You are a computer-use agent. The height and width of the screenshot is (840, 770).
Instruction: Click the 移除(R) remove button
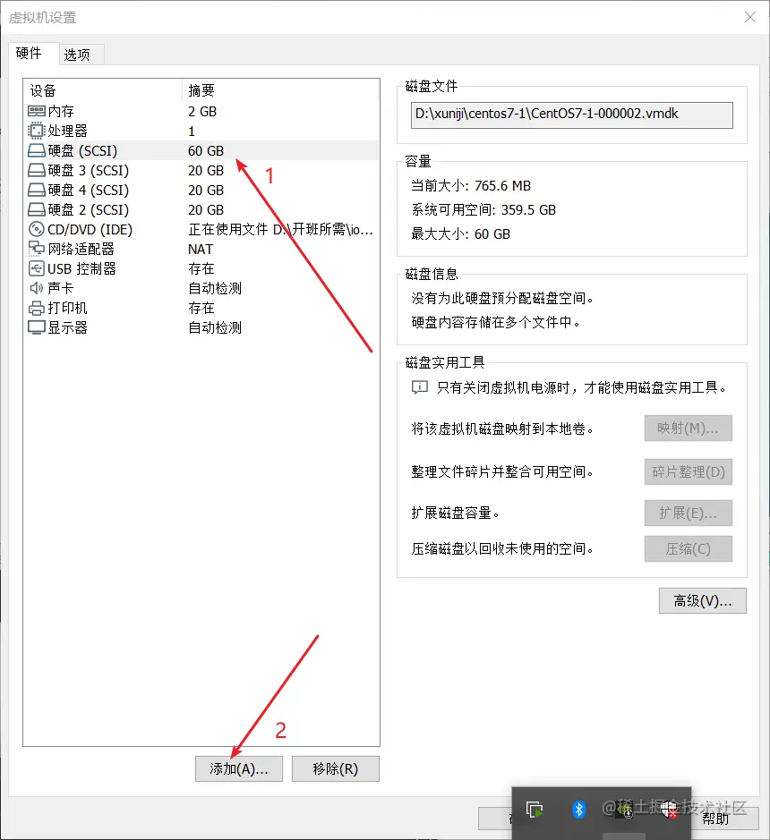335,768
